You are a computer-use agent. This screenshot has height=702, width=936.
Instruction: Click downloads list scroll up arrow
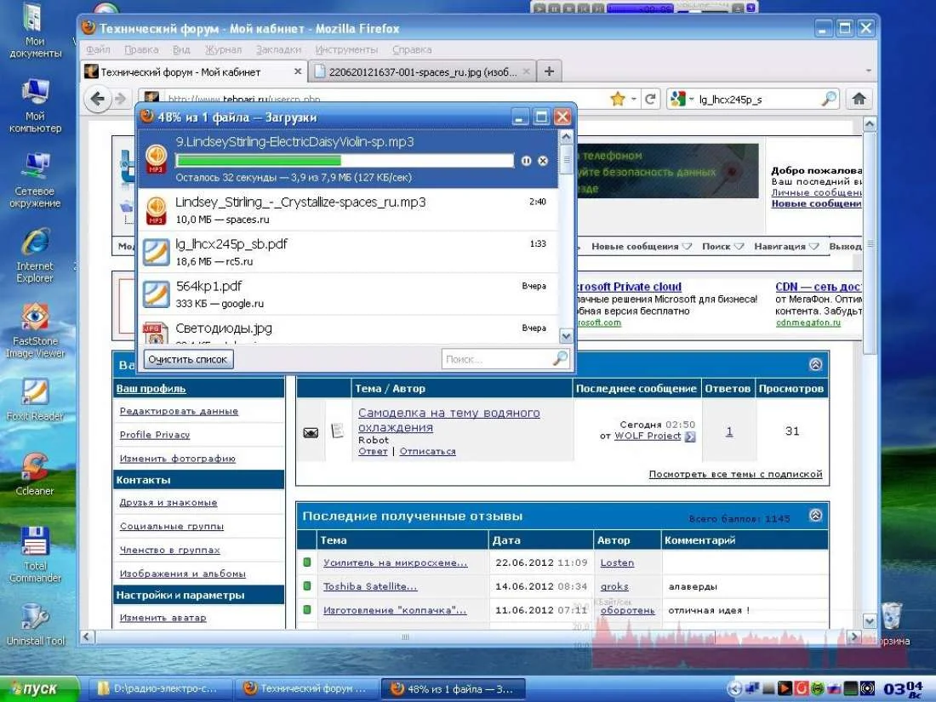[x=566, y=137]
